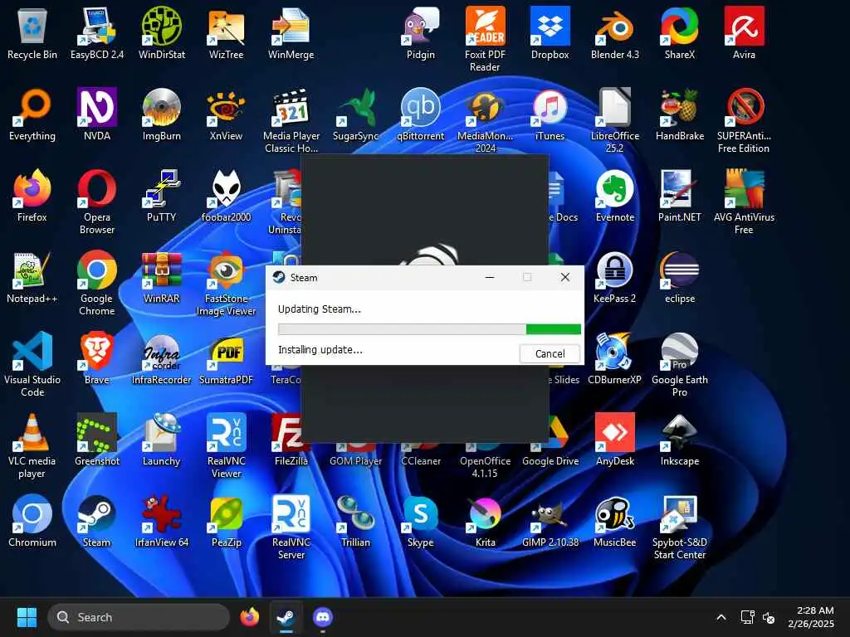Click the WizTree shortcut

[x=226, y=32]
